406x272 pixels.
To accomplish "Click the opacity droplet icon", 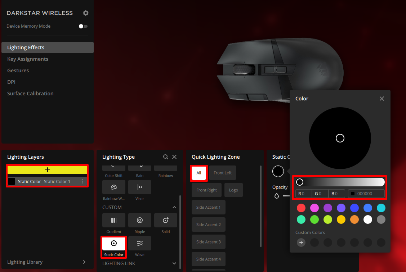I will 277,196.
